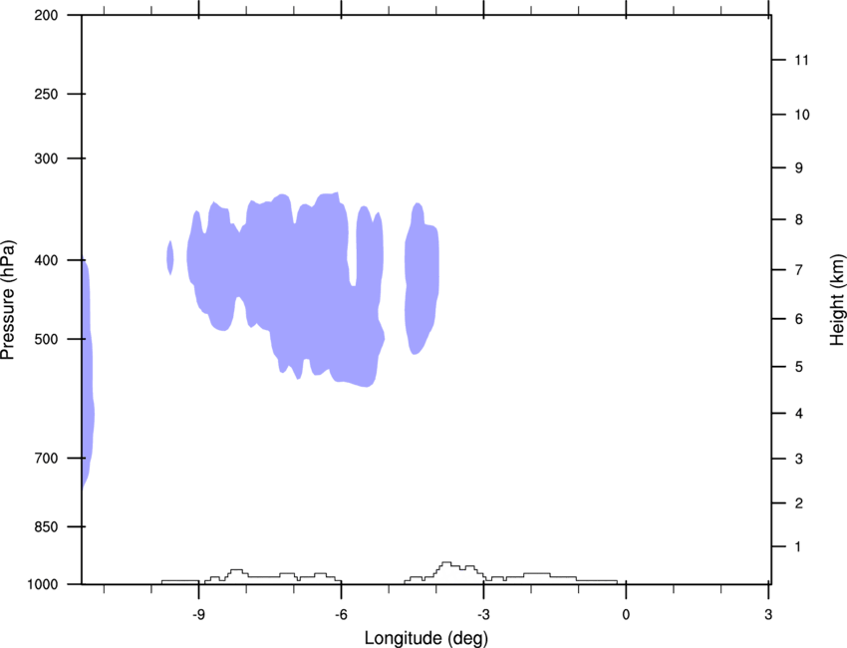Click the blue strip along the left axis

[88, 373]
